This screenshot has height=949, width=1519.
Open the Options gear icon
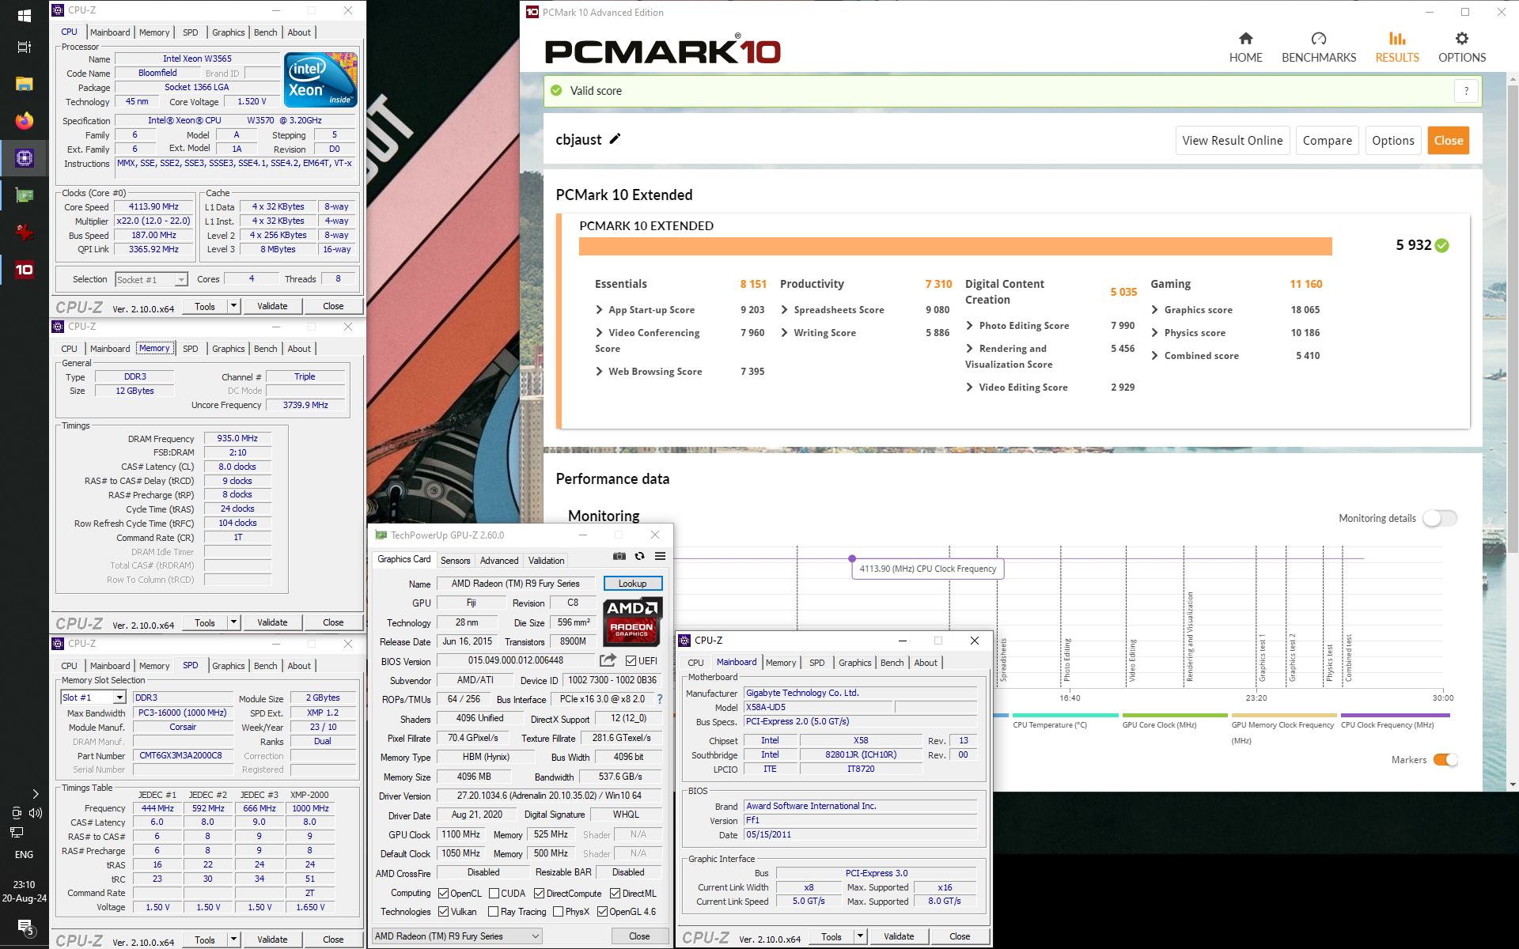tap(1461, 39)
